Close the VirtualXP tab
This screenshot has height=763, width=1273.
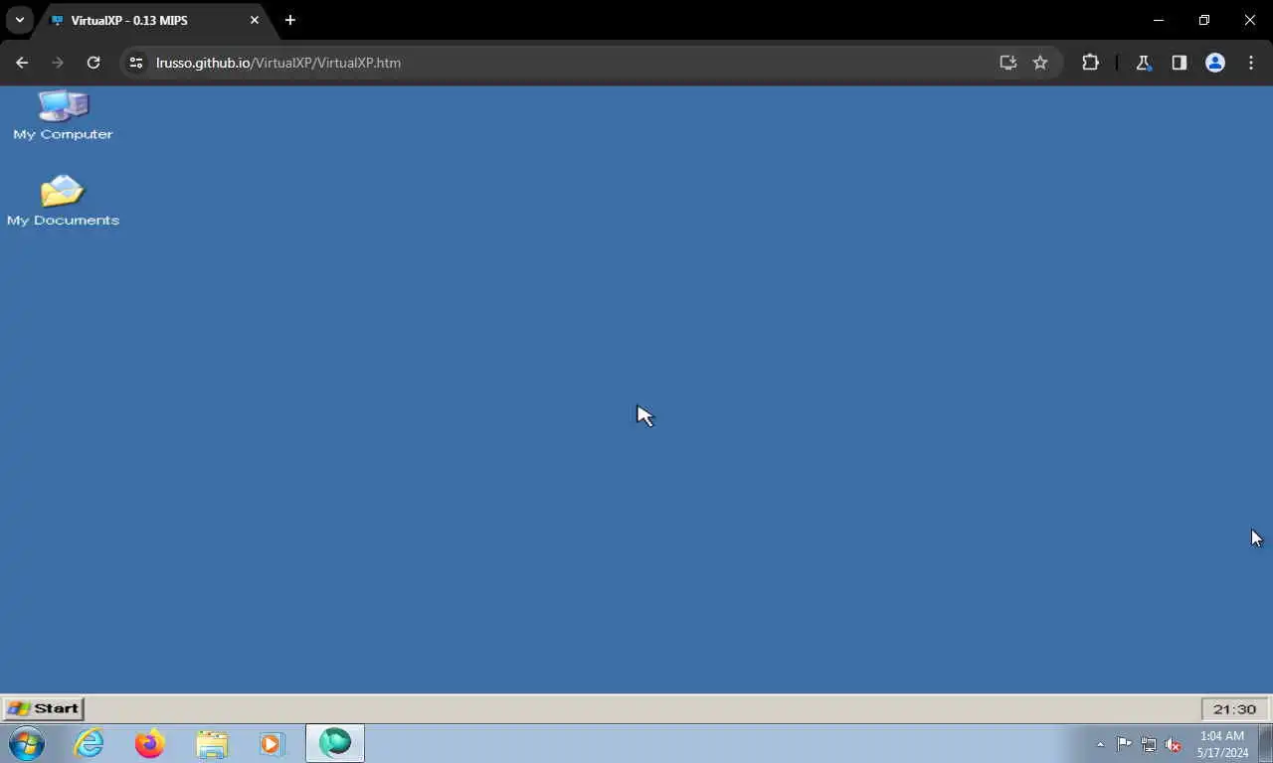pyautogui.click(x=254, y=20)
